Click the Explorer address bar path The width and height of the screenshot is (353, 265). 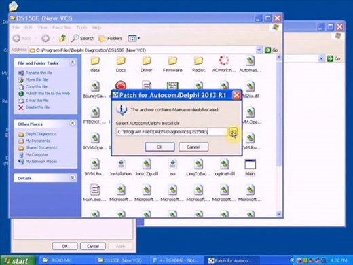click(143, 50)
